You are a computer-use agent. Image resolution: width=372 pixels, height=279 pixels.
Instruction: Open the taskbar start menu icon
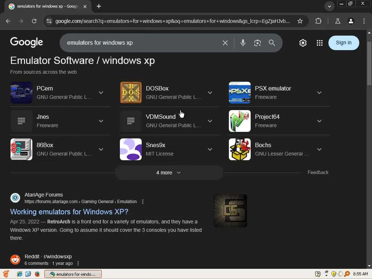6,274
